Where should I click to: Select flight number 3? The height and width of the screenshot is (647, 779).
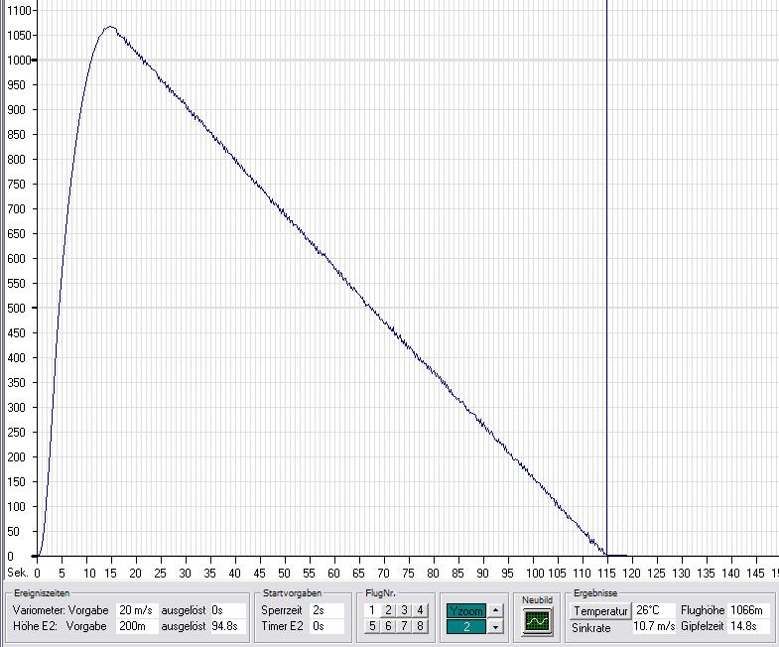[x=404, y=609]
